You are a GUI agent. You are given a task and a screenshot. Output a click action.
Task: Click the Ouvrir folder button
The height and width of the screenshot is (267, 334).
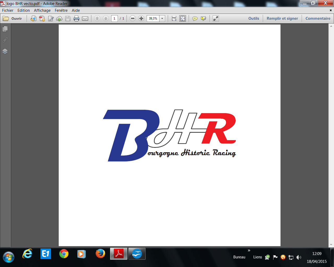(x=12, y=19)
